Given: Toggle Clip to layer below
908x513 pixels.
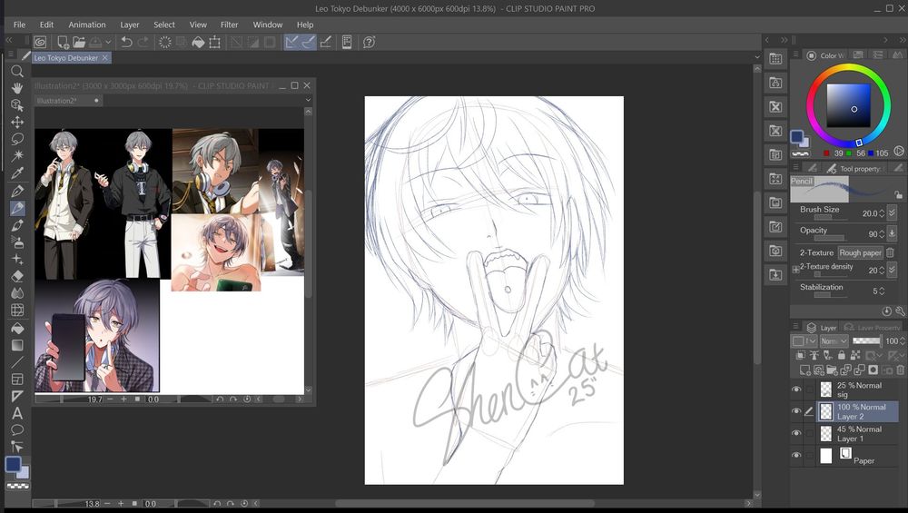Looking at the screenshot, I should 801,355.
